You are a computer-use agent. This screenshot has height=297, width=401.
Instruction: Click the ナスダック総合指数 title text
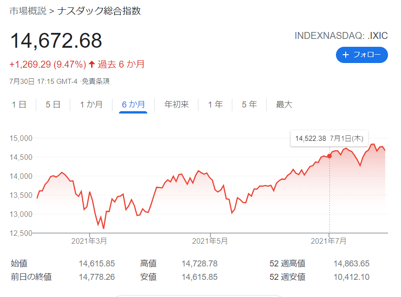pyautogui.click(x=99, y=11)
